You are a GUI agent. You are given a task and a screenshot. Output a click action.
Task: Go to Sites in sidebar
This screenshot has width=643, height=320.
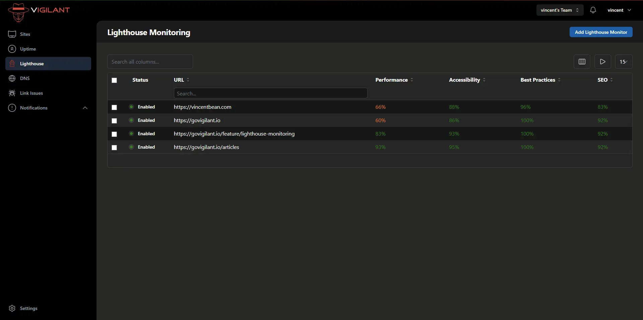coord(48,34)
